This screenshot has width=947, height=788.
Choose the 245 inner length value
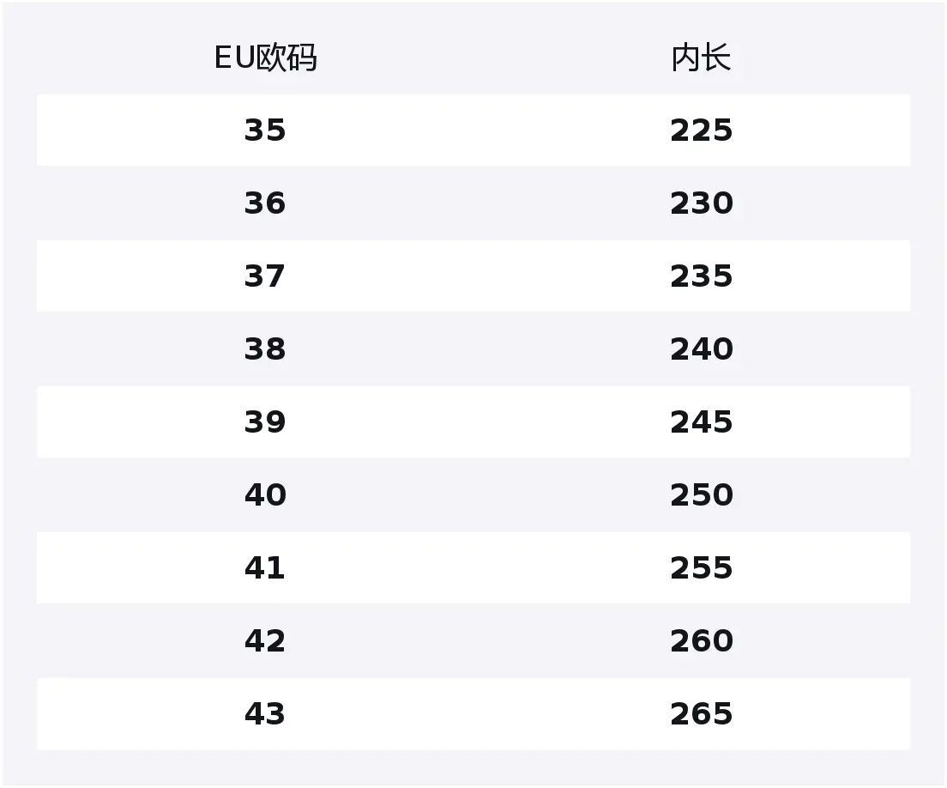(x=701, y=422)
